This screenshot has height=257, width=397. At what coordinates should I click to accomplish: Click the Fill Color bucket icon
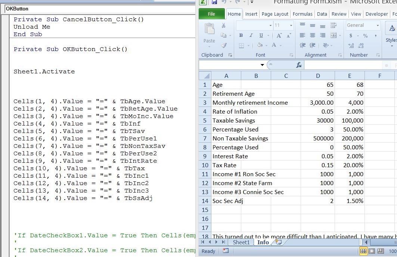click(259, 45)
